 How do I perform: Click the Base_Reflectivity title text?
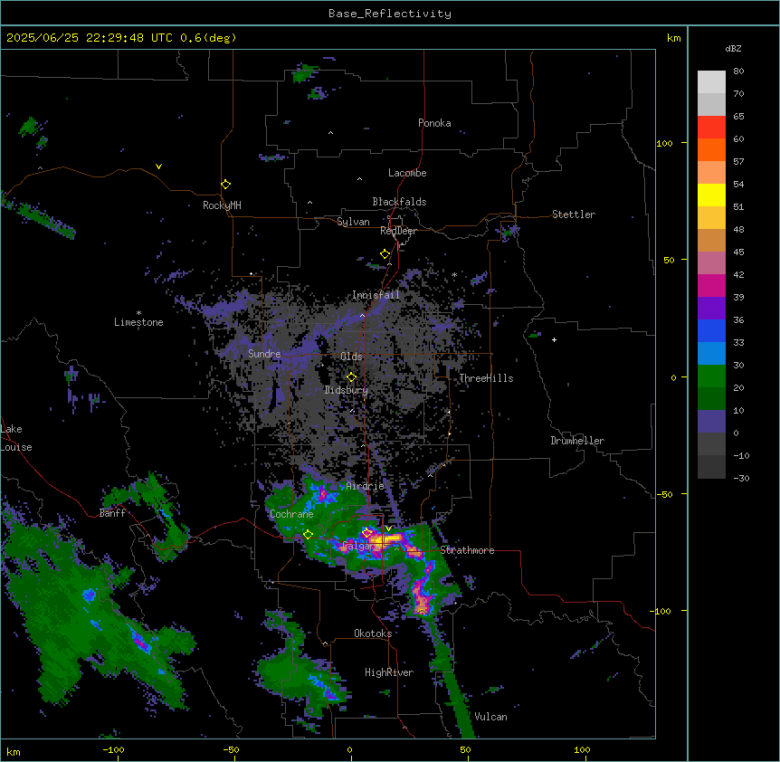click(390, 14)
